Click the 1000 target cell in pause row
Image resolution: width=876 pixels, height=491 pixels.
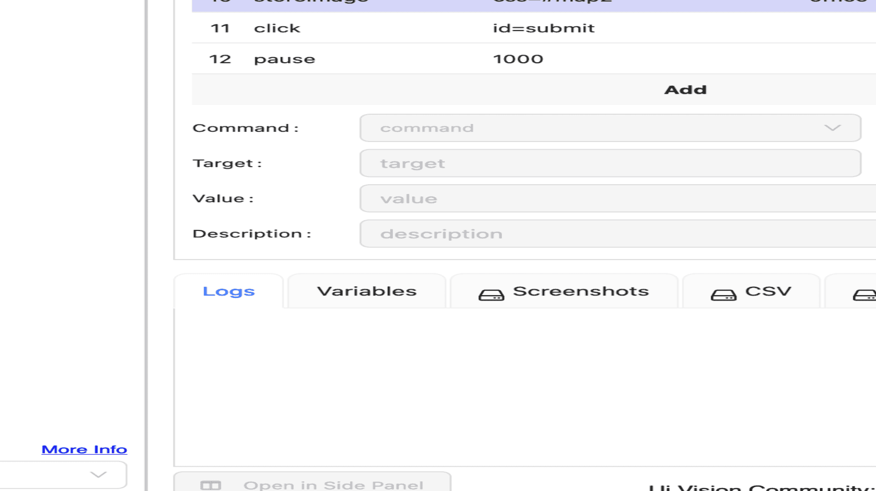(x=518, y=59)
